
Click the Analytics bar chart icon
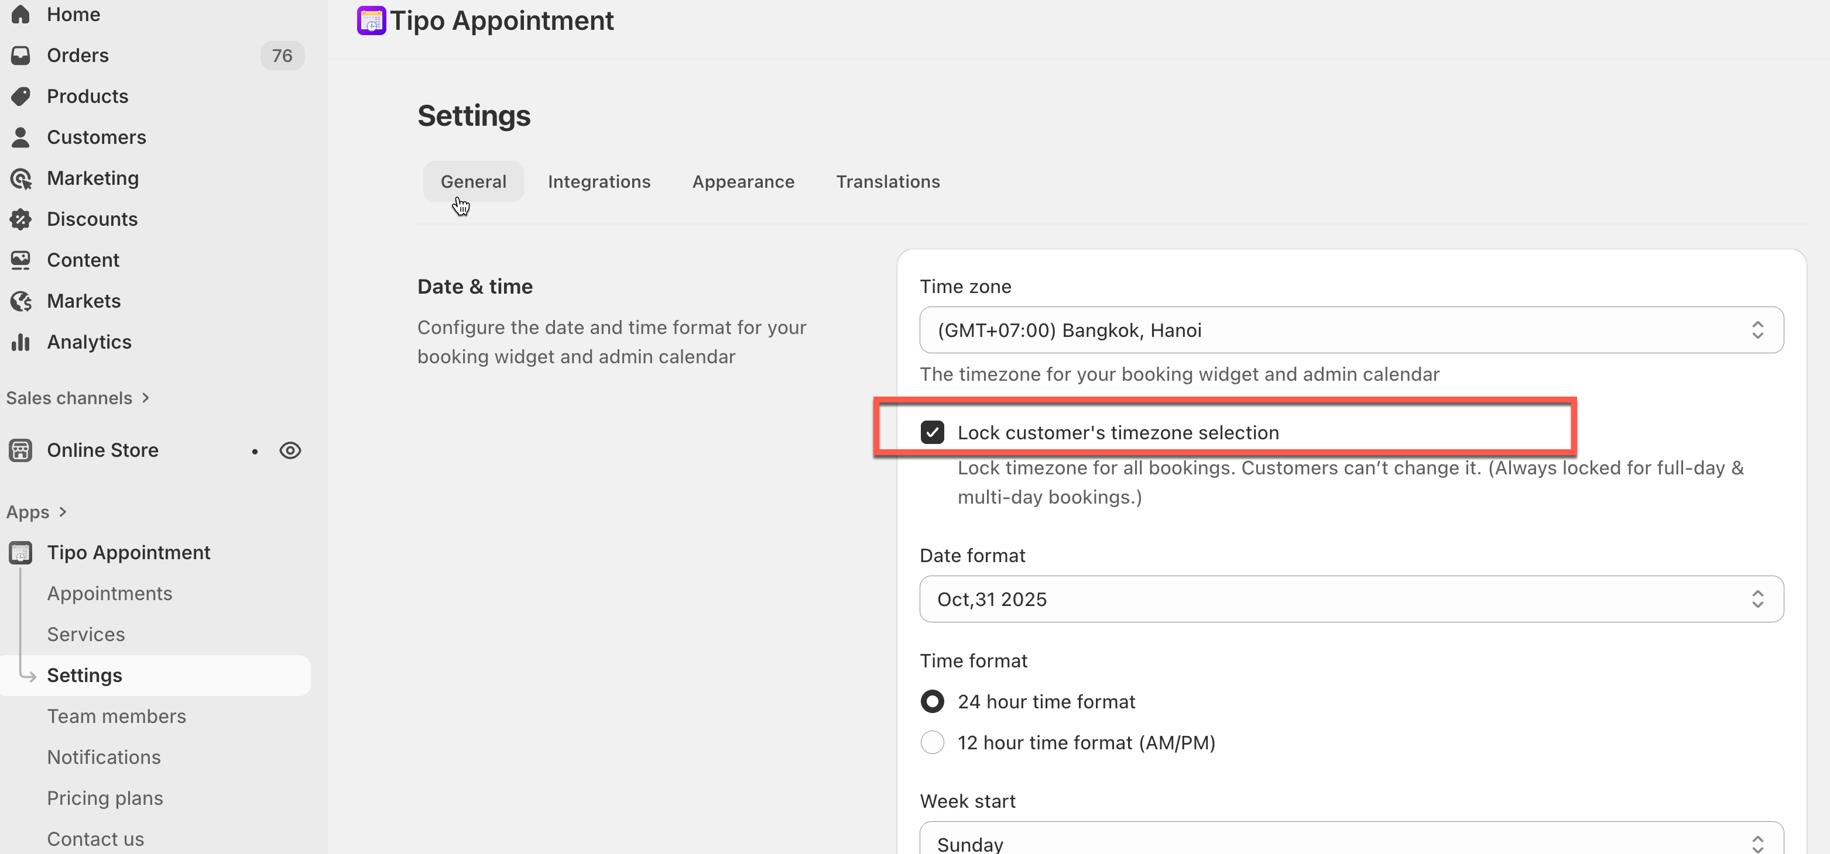[x=20, y=342]
